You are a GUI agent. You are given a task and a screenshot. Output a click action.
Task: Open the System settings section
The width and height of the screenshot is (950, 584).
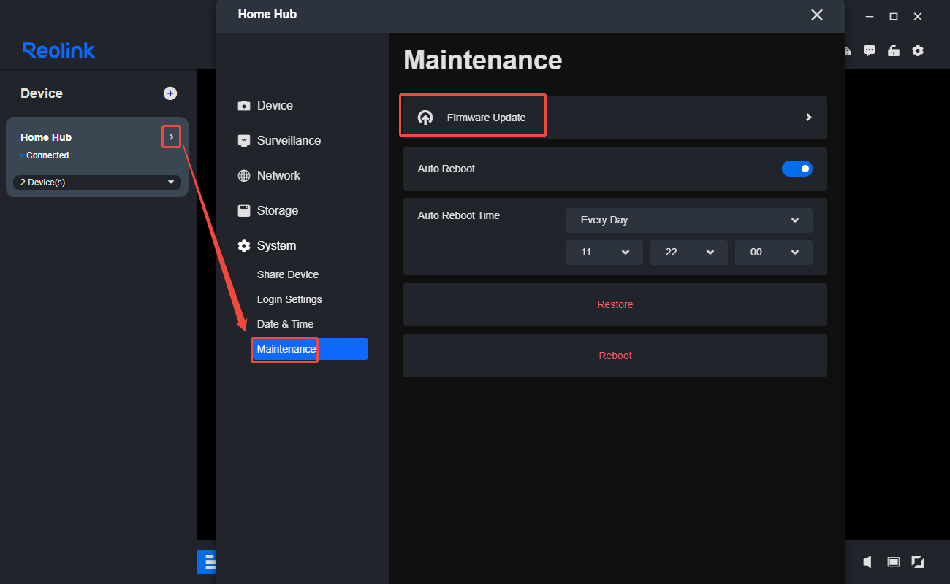click(x=276, y=245)
